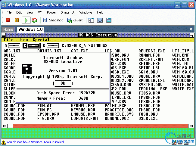Switch to quick switch view icon
The image size is (196, 146).
pos(109,20)
